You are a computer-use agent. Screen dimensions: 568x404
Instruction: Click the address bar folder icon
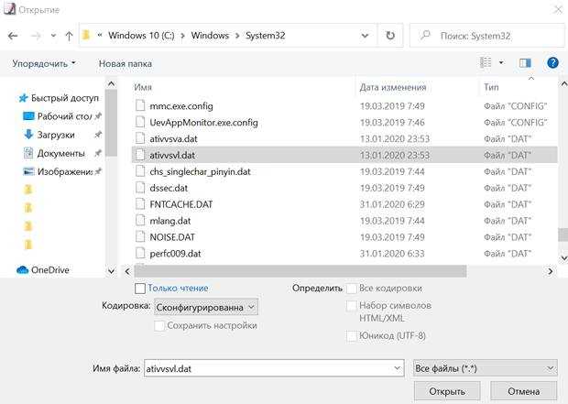coord(86,35)
